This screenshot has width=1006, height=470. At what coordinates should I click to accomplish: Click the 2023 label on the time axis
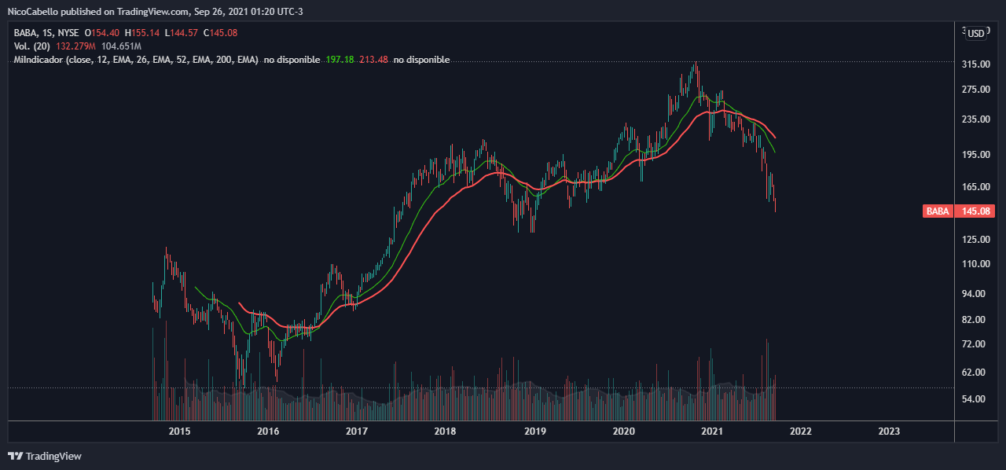click(x=889, y=431)
